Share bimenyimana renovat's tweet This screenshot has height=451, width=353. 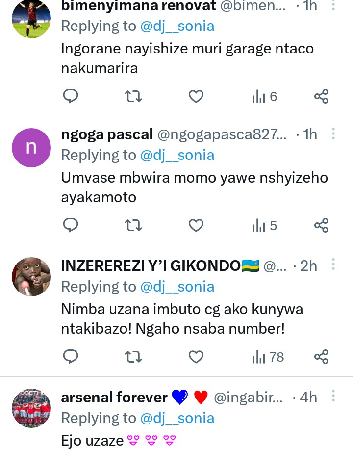click(x=321, y=96)
